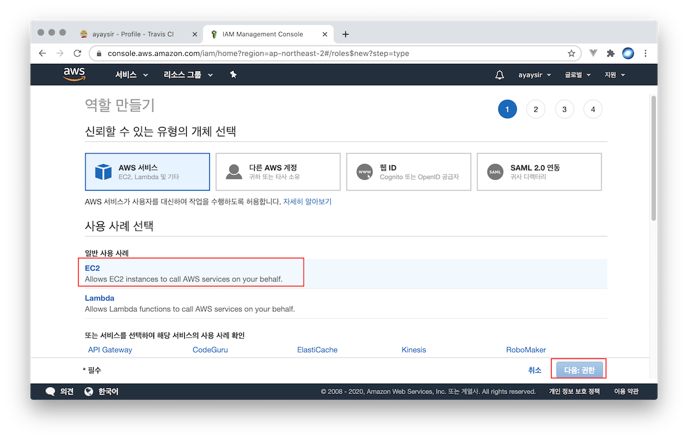
Task: Expand the ayaysir account menu
Action: point(534,75)
